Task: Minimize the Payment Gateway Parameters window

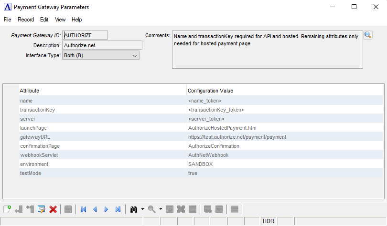Action: [x=333, y=7]
